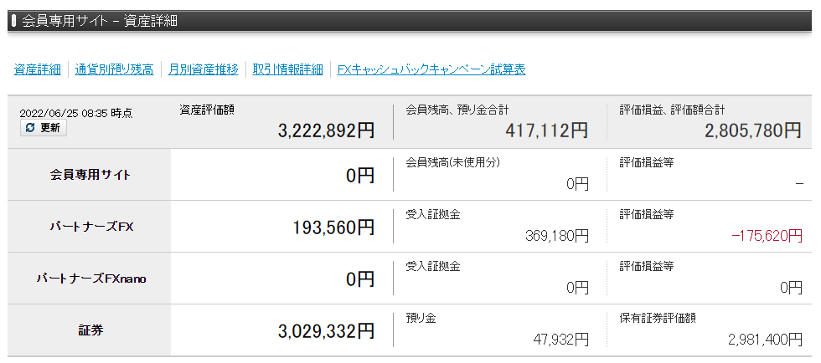821x363 pixels.
Task: Click the 3,222,892円 total asset valuation
Action: [326, 130]
